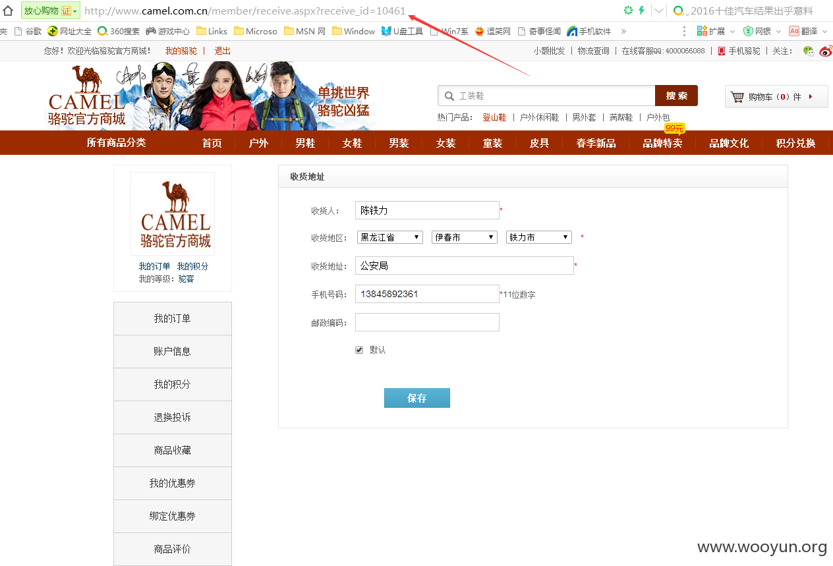Go to the 积分兑换 nav tab
The height and width of the screenshot is (566, 833).
pyautogui.click(x=795, y=143)
